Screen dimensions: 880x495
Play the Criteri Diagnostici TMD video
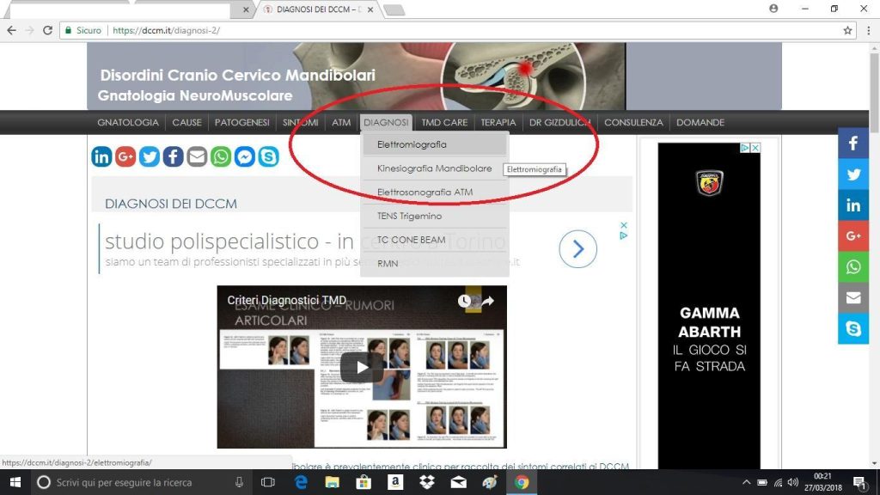[362, 367]
